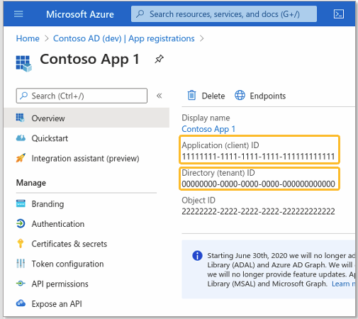Click the Contoso App 1 page title
The width and height of the screenshot is (358, 319).
[x=89, y=59]
